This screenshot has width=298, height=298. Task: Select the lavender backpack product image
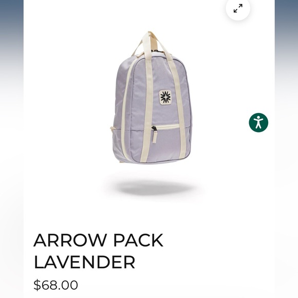(151, 97)
